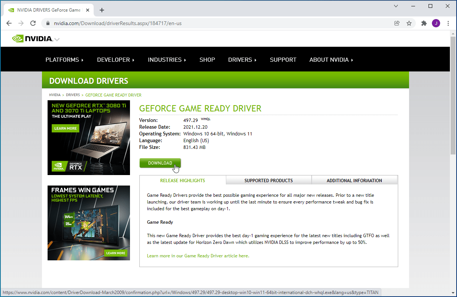
Task: Open a new browser tab
Action: point(102,10)
